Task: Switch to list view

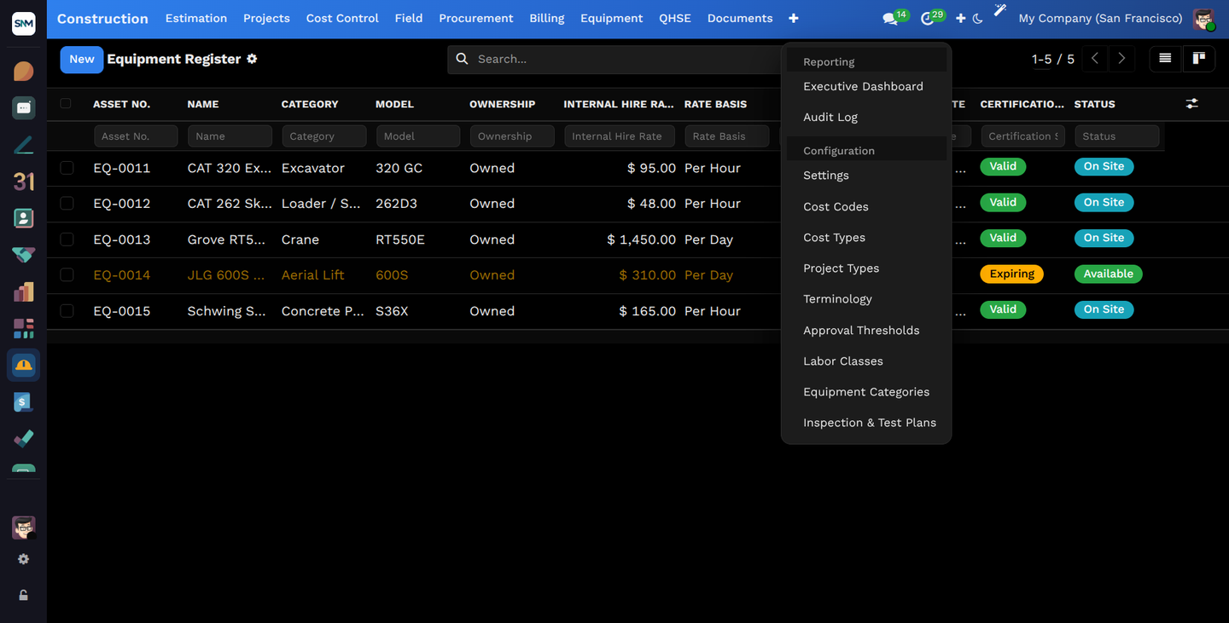Action: tap(1165, 59)
